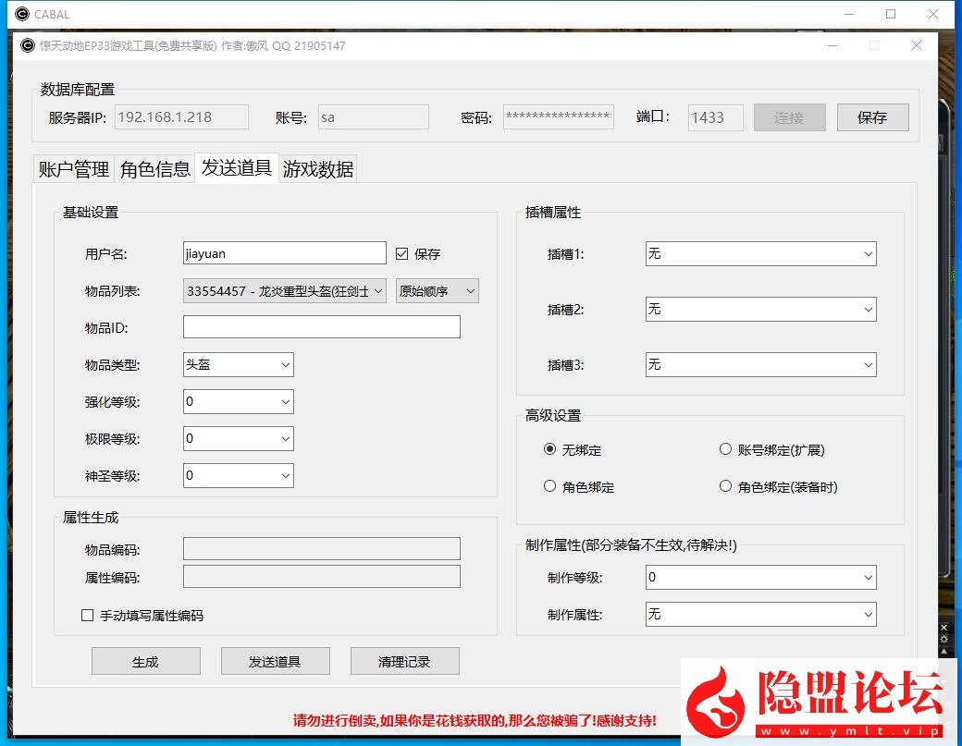Switch to the 角色信息 tab
This screenshot has height=746, width=962.
point(154,169)
